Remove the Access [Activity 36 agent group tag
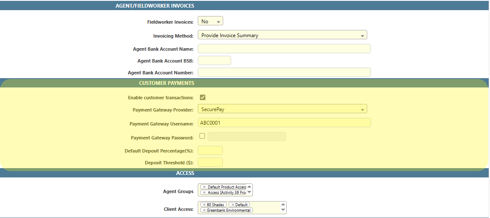 pyautogui.click(x=204, y=193)
